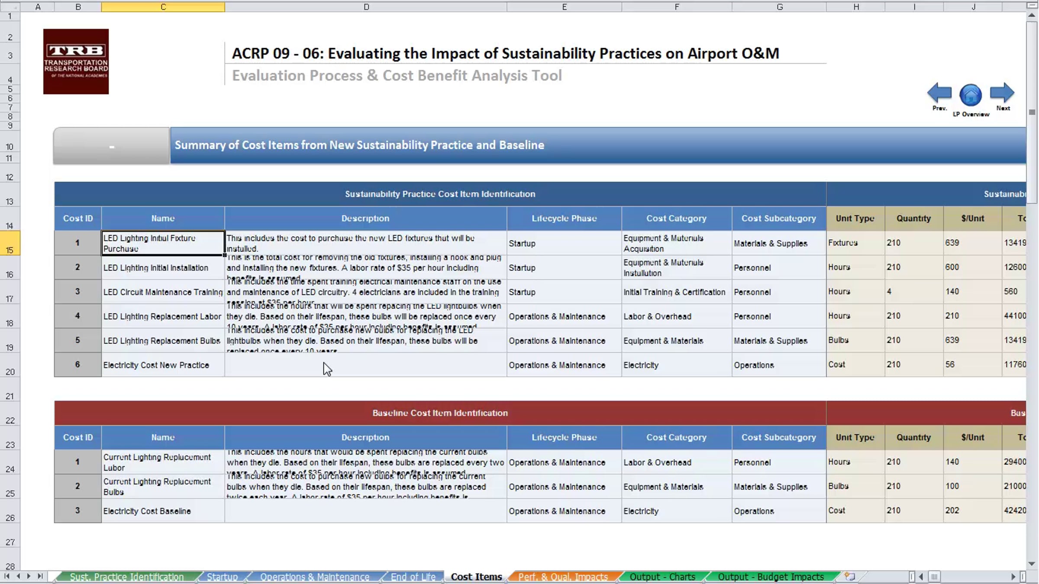Go to previous sheet tab navigation arrow

tap(18, 576)
